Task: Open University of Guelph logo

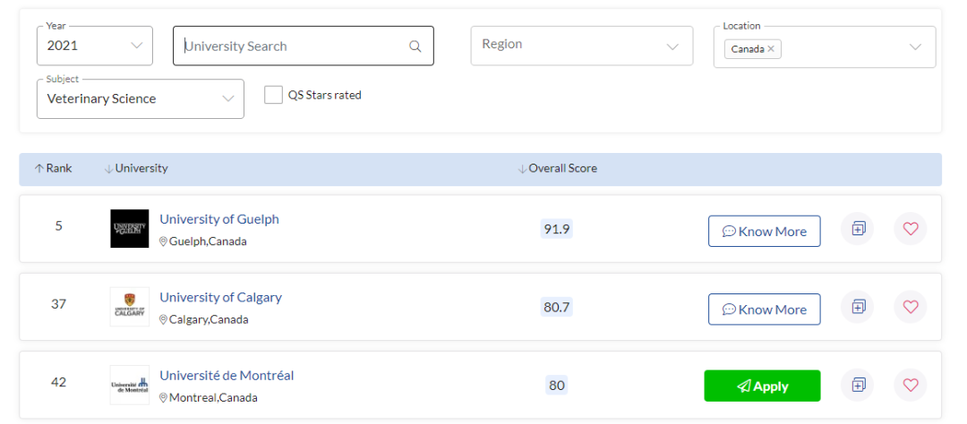Action: (130, 229)
